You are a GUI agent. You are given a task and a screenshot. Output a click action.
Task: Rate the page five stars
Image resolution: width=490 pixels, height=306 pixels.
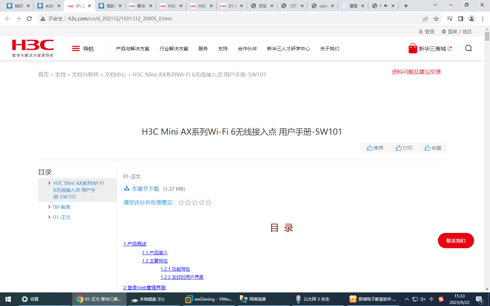(x=209, y=203)
